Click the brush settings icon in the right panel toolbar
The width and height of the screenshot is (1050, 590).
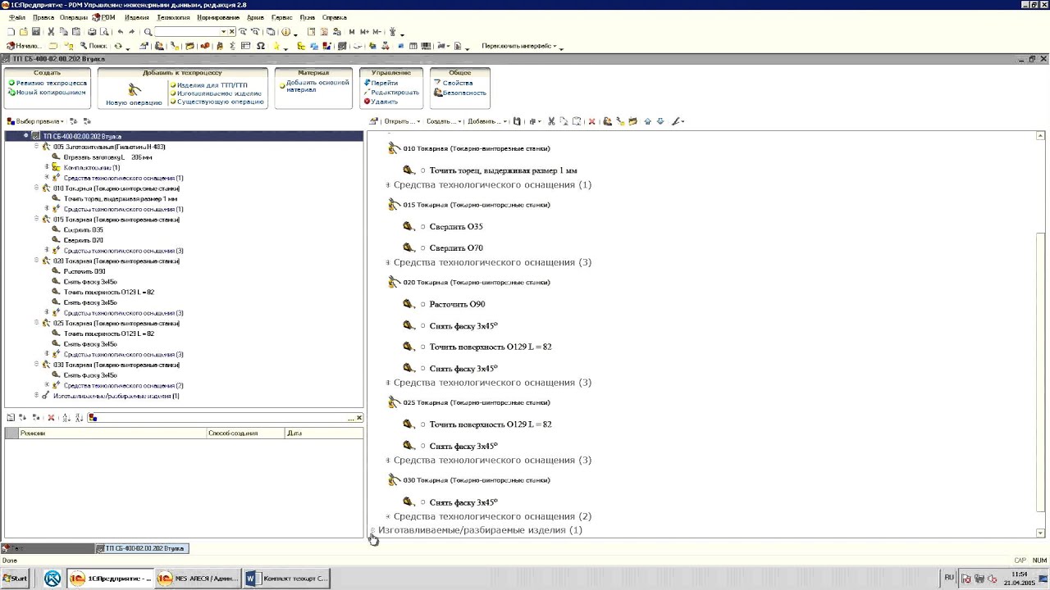coord(677,121)
